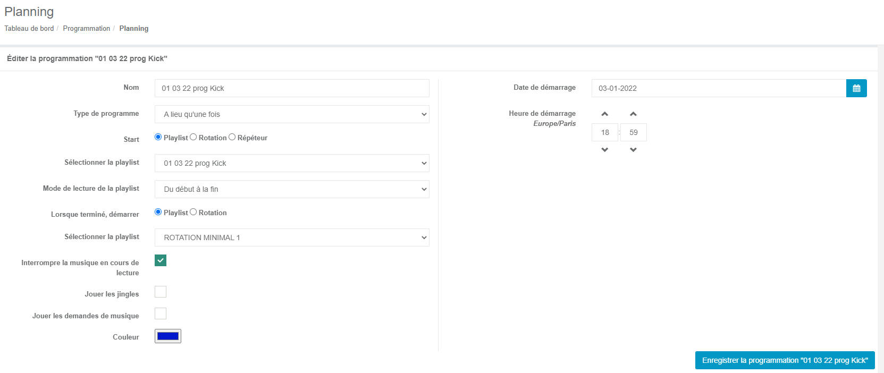Screen dimensions: 884x373
Task: Open the blue Couleur color picker
Action: click(168, 336)
